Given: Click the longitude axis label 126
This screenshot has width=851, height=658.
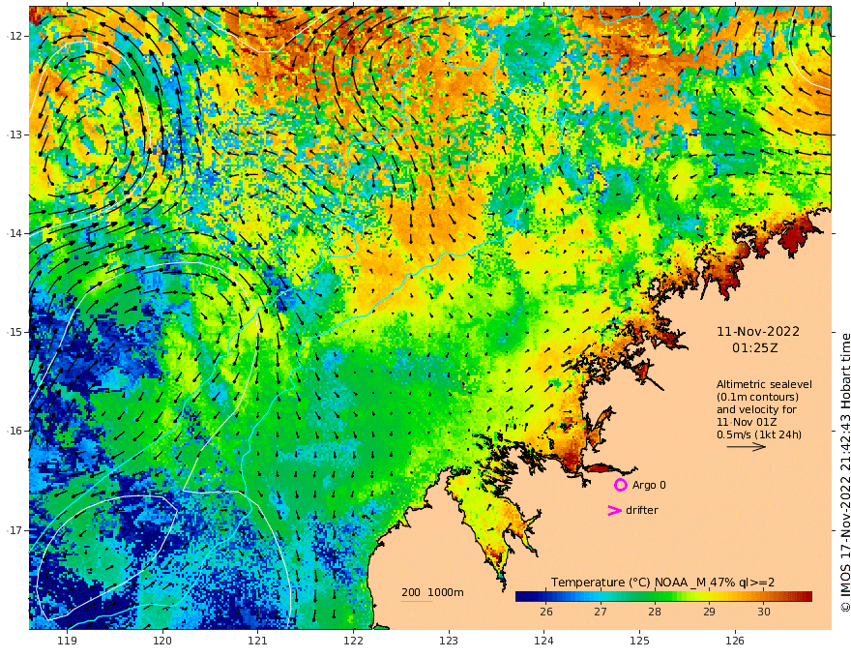Looking at the screenshot, I should pyautogui.click(x=735, y=641).
